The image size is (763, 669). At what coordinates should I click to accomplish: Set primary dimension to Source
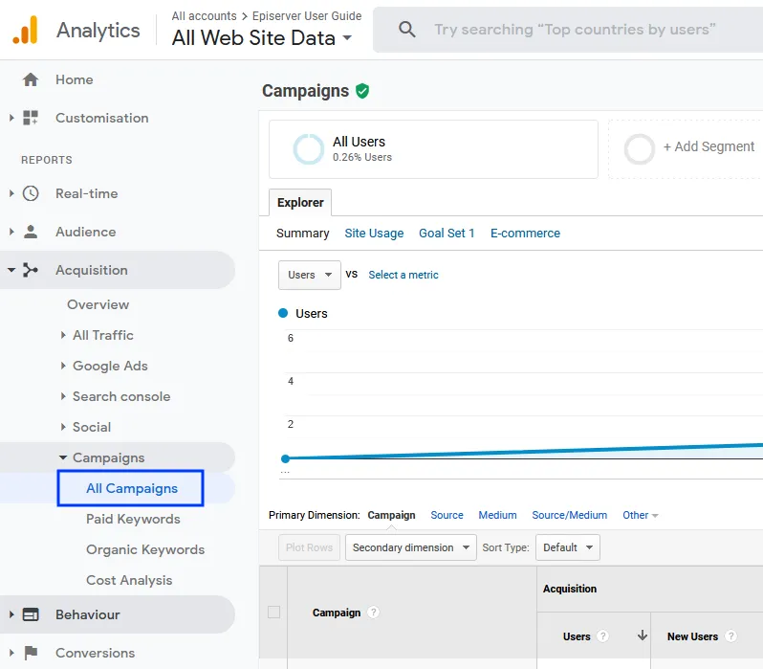click(x=447, y=515)
